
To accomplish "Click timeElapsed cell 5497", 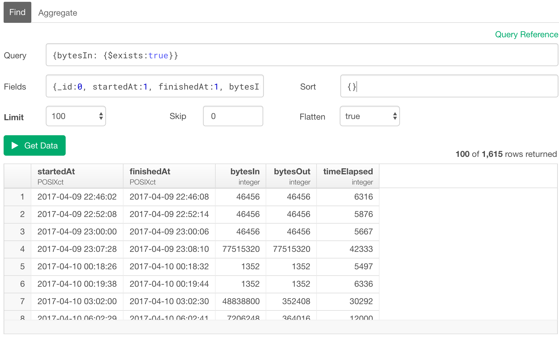I will [x=348, y=267].
